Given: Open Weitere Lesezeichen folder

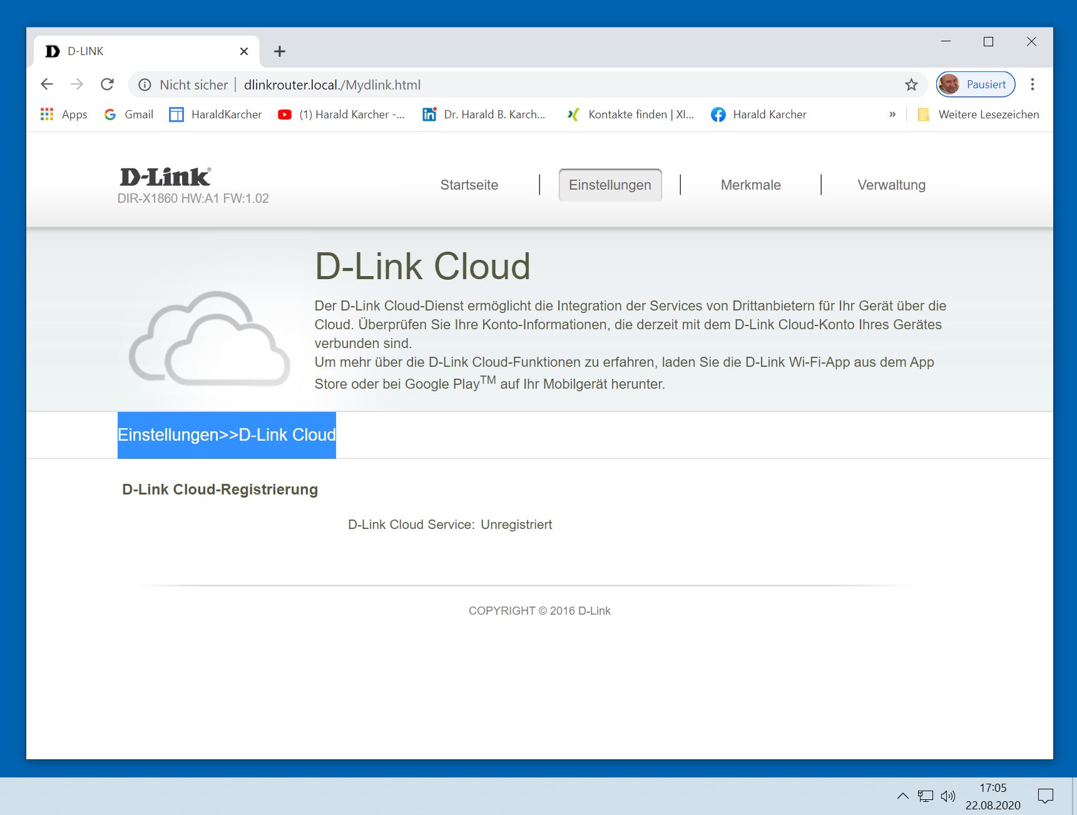Looking at the screenshot, I should coord(978,115).
